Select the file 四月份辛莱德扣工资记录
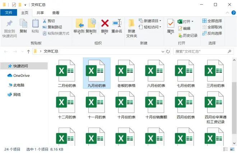The height and width of the screenshot is (153, 237). point(215,107)
